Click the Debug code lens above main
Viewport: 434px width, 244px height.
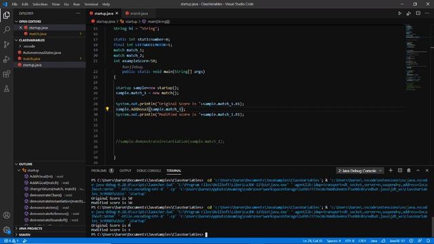[x=137, y=66]
